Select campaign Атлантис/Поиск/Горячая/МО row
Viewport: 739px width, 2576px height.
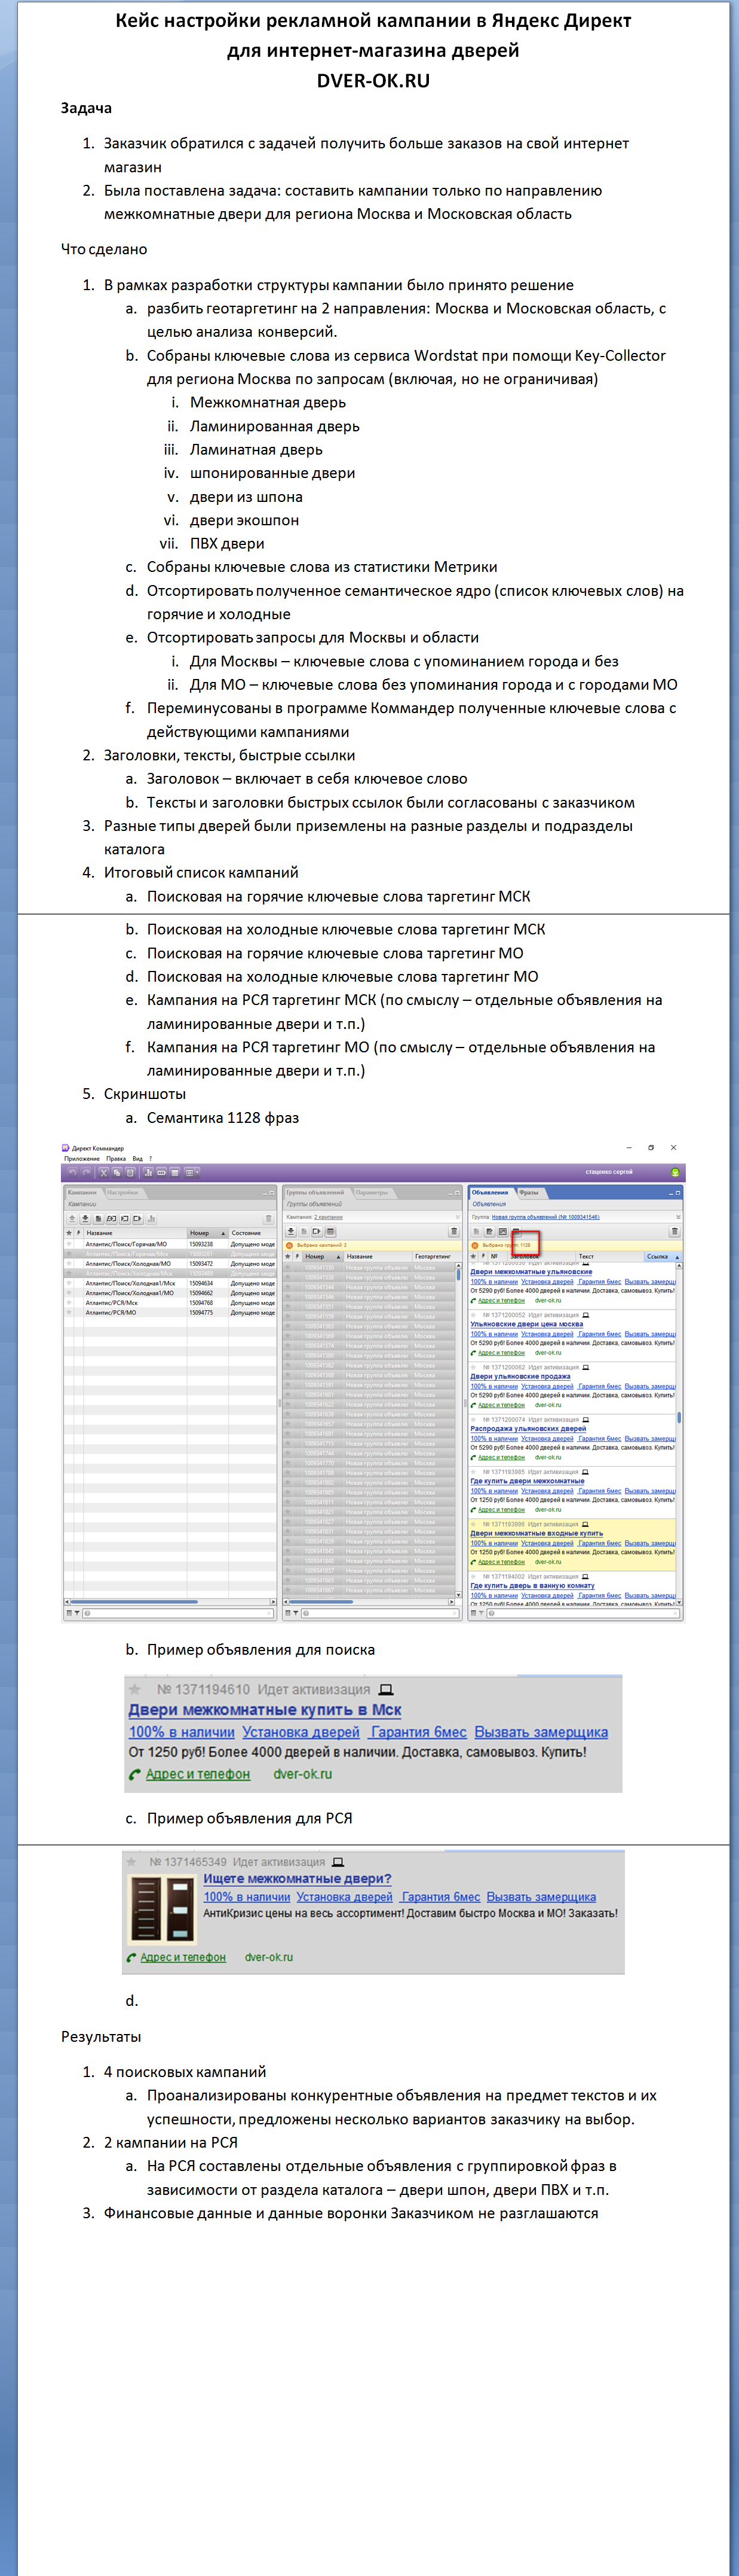point(170,1244)
